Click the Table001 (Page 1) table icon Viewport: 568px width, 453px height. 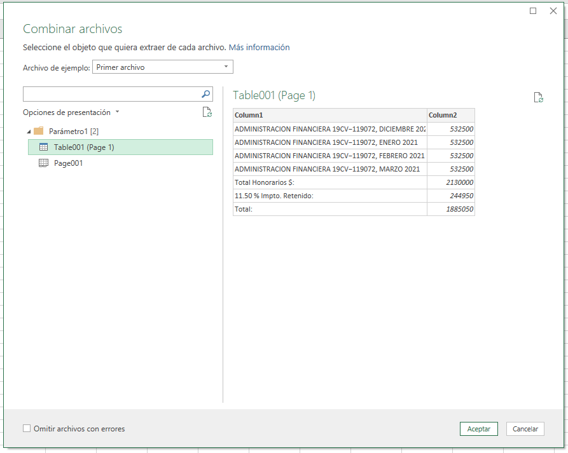(43, 147)
